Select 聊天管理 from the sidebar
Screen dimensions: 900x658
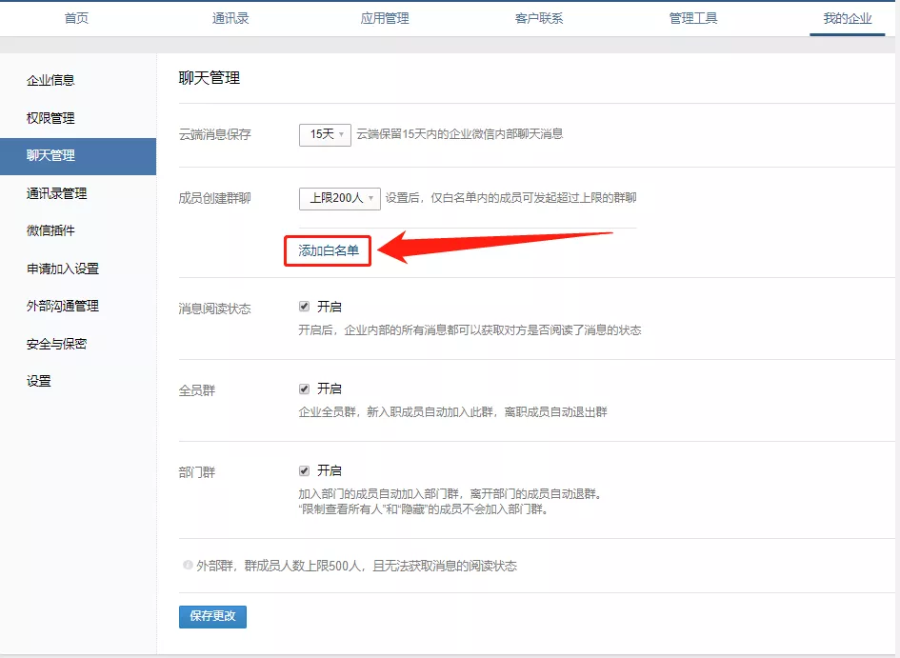pyautogui.click(x=50, y=155)
